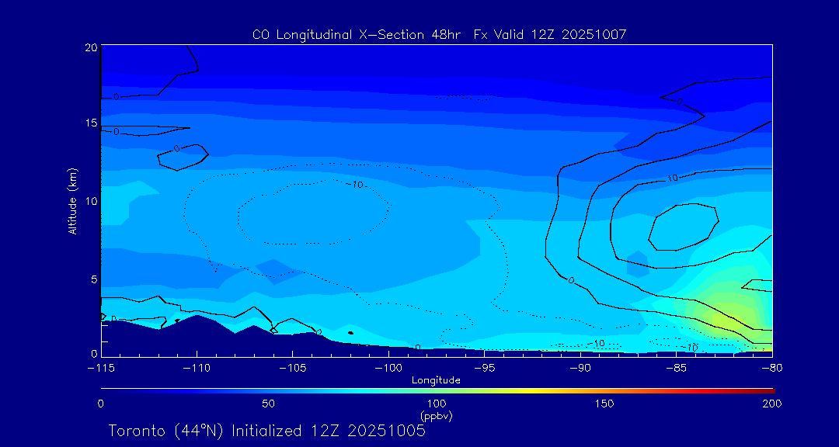The height and width of the screenshot is (447, 839).
Task: Click the red end of the colorbar
Action: point(768,389)
